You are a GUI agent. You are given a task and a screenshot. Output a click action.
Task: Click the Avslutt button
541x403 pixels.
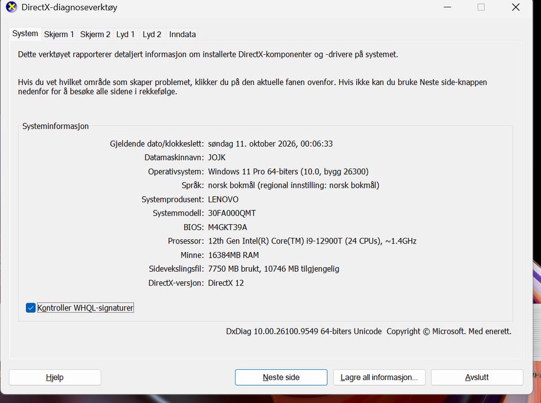pyautogui.click(x=477, y=378)
